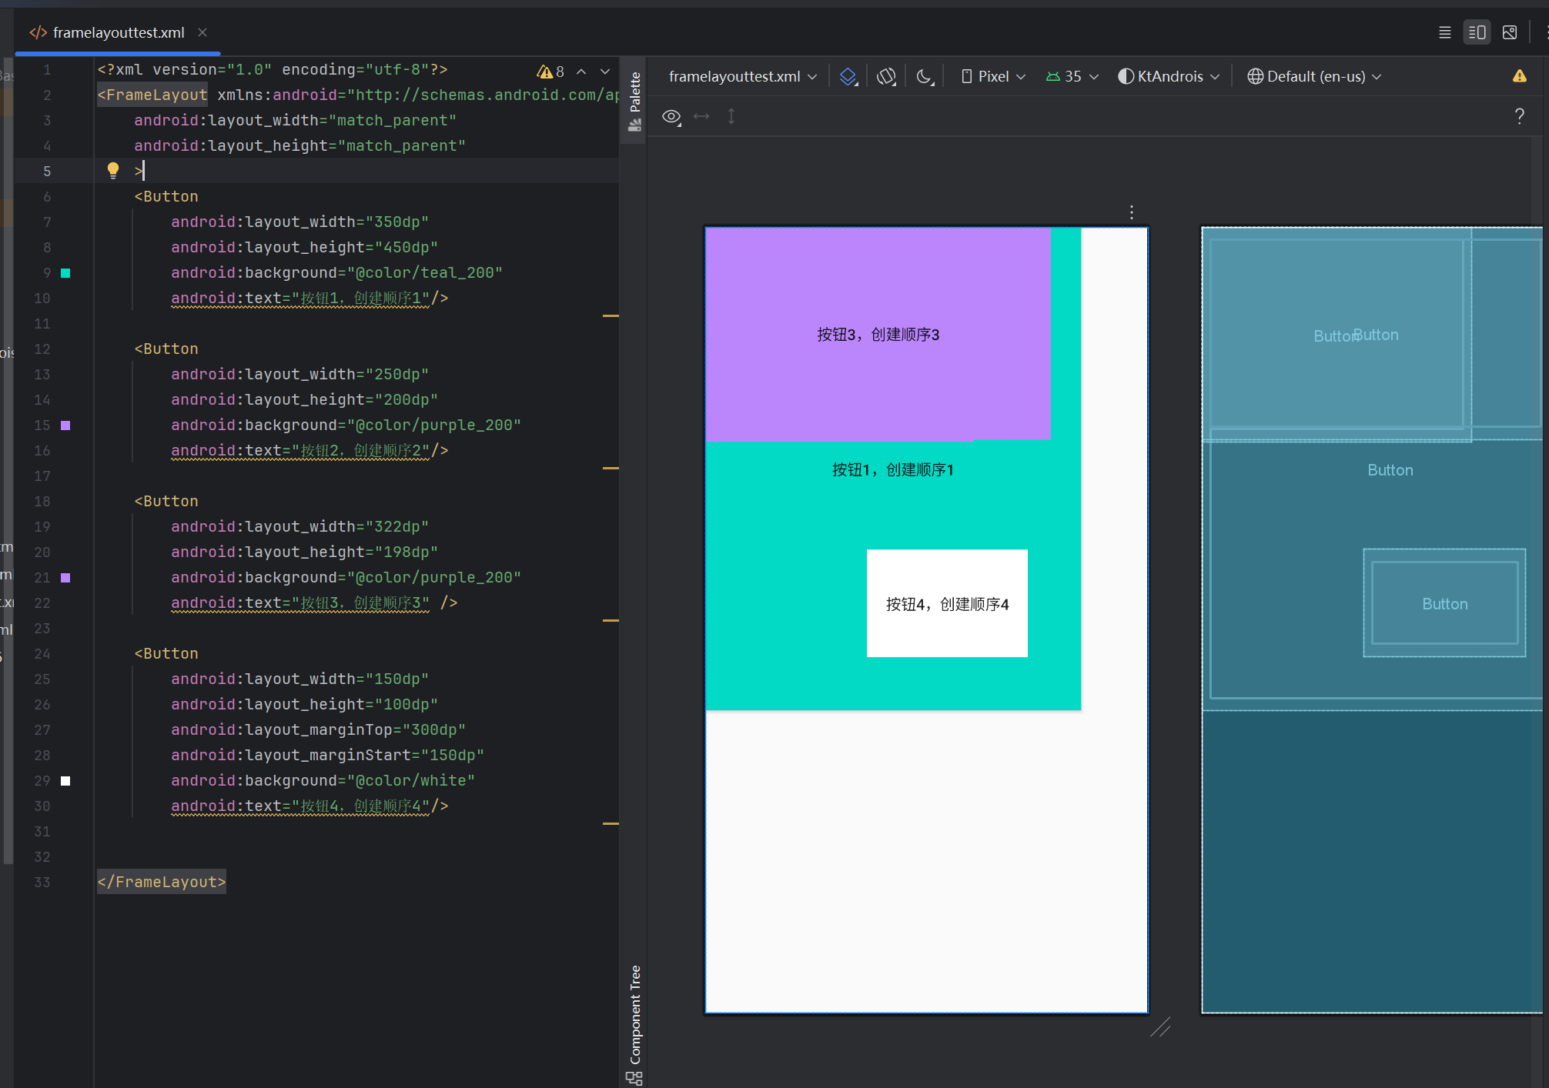1549x1088 pixels.
Task: Click white color swatch in line 29 gutter
Action: click(x=65, y=781)
